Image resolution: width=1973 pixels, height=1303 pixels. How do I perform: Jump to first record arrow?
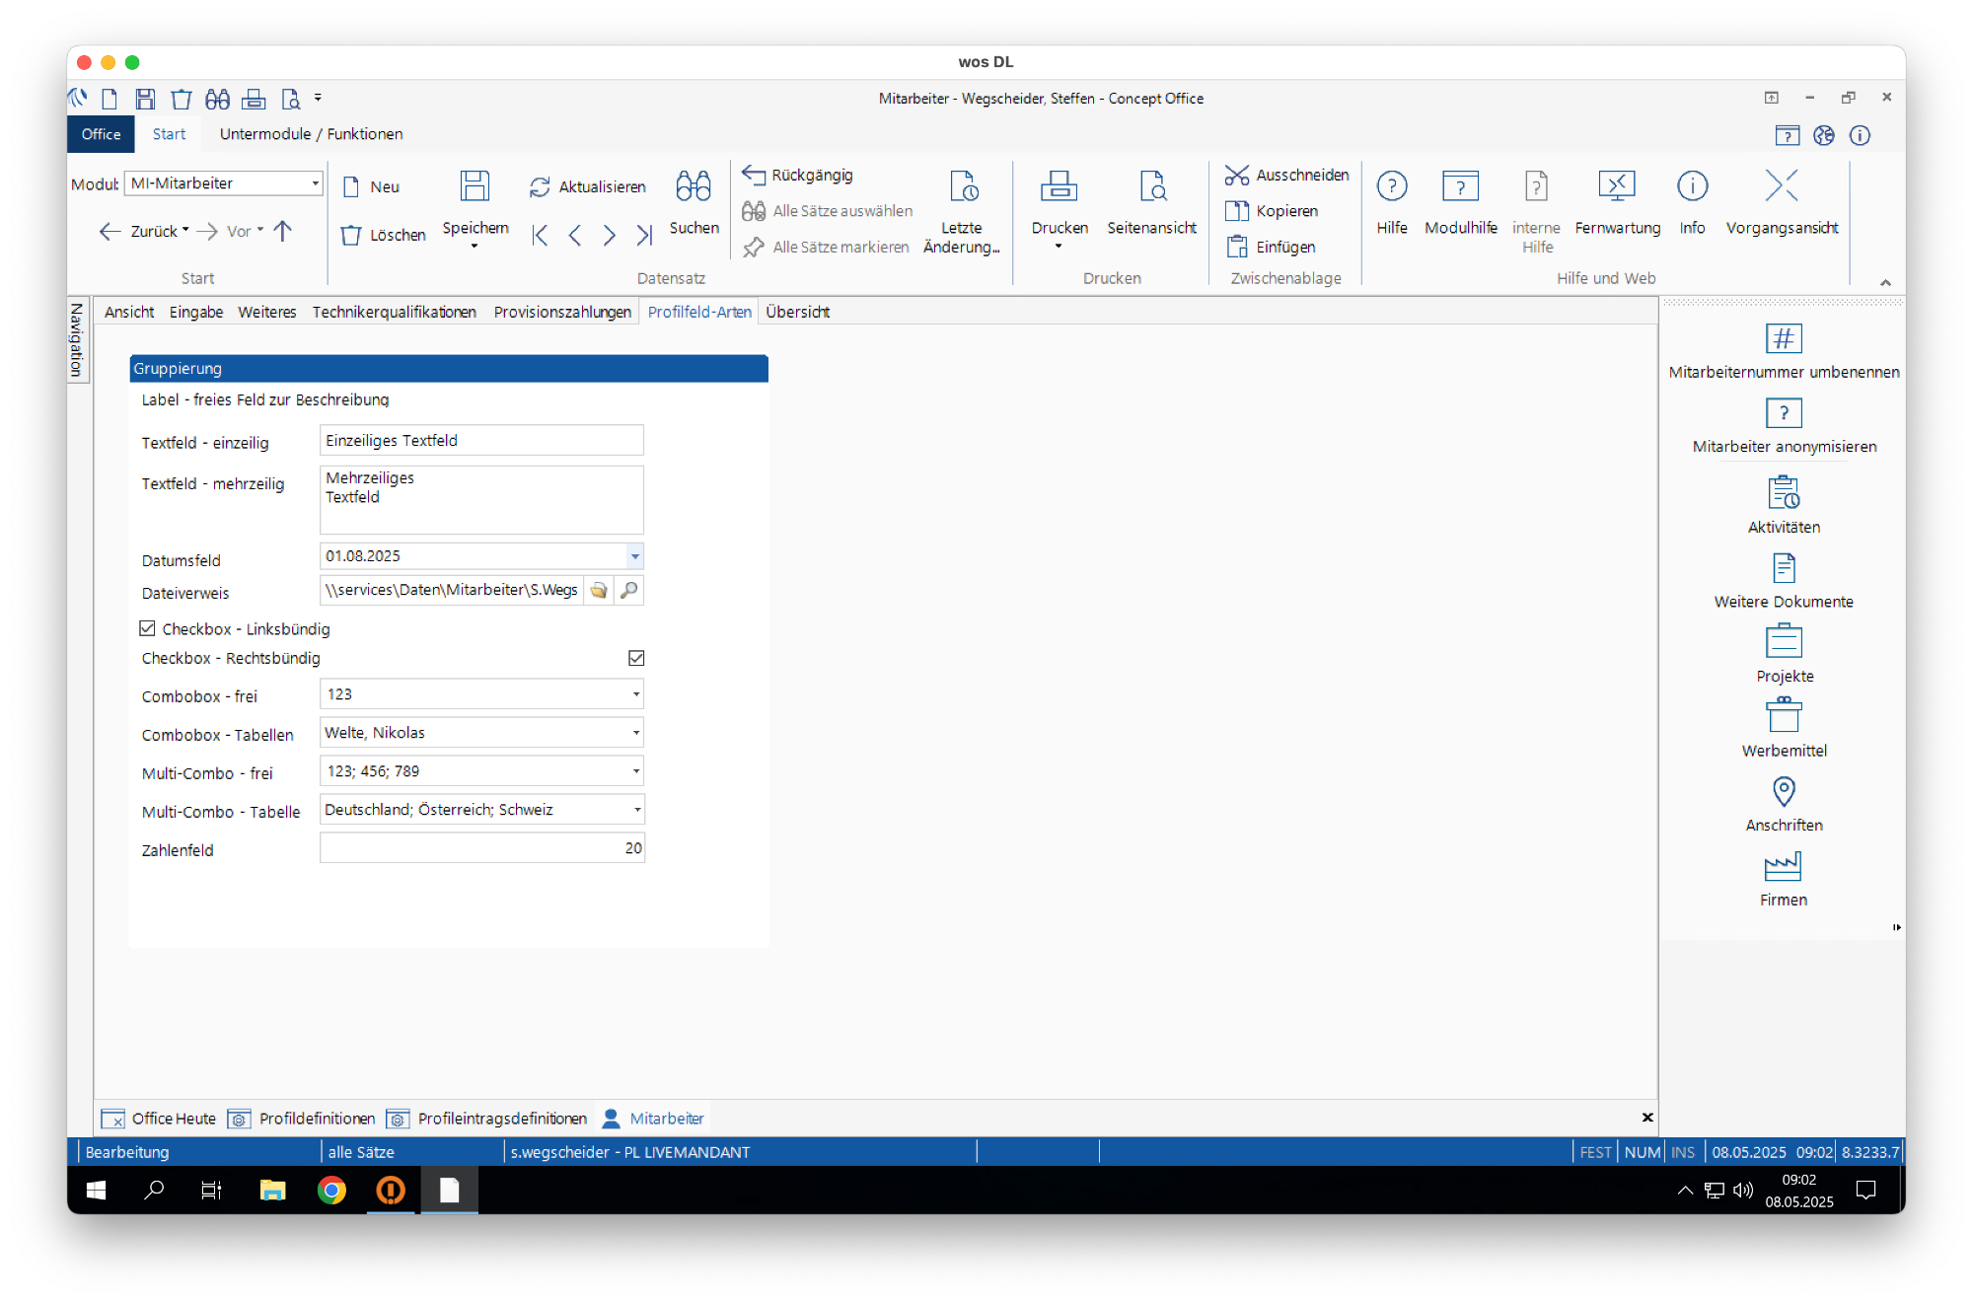click(540, 235)
